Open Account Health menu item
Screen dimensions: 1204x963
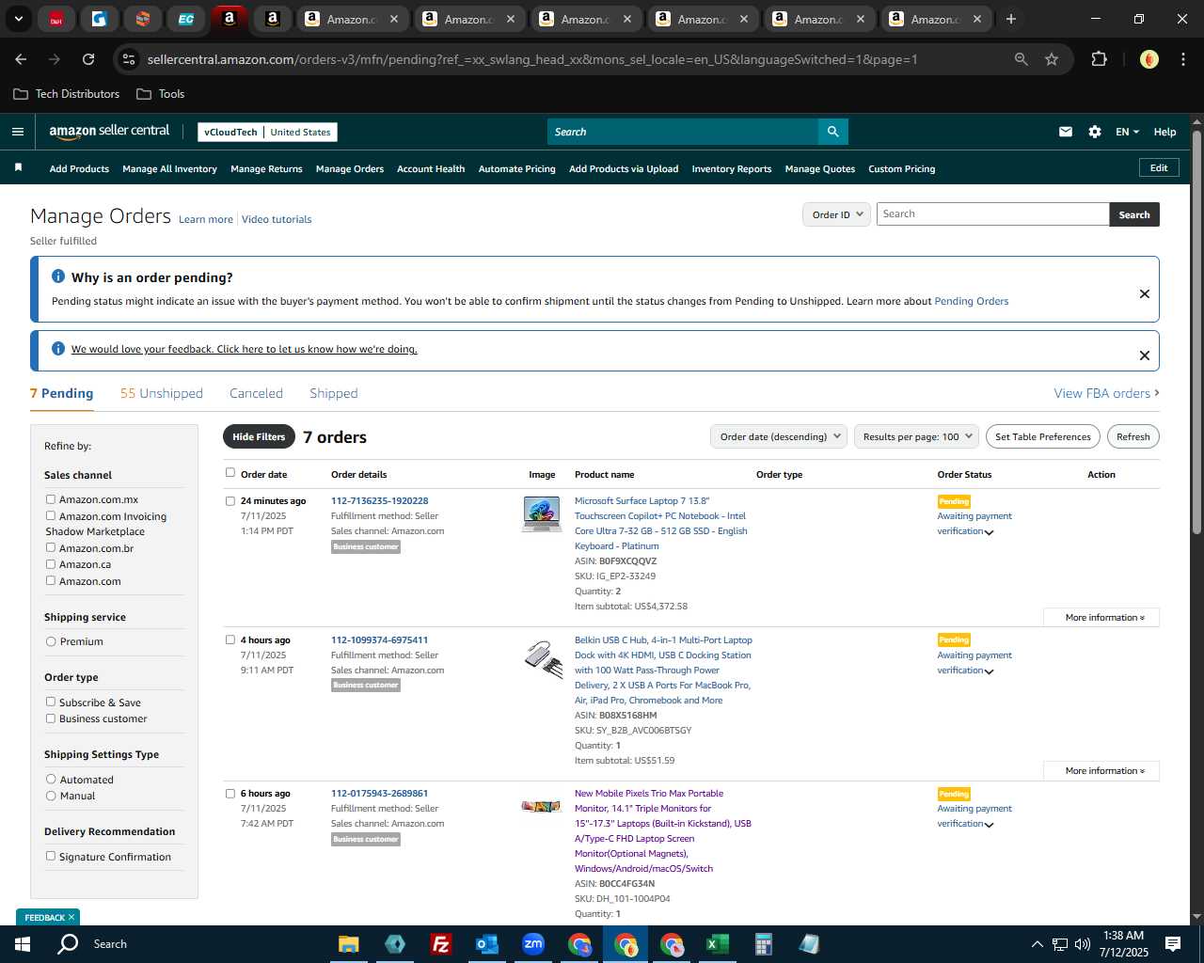click(x=431, y=168)
